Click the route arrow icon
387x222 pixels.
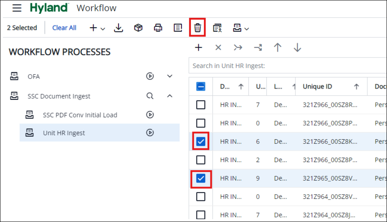tap(258, 47)
